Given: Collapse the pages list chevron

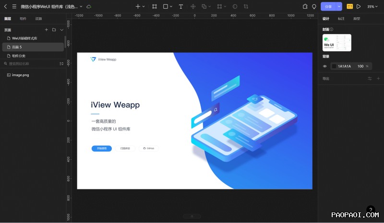Looking at the screenshot, I should [x=61, y=30].
